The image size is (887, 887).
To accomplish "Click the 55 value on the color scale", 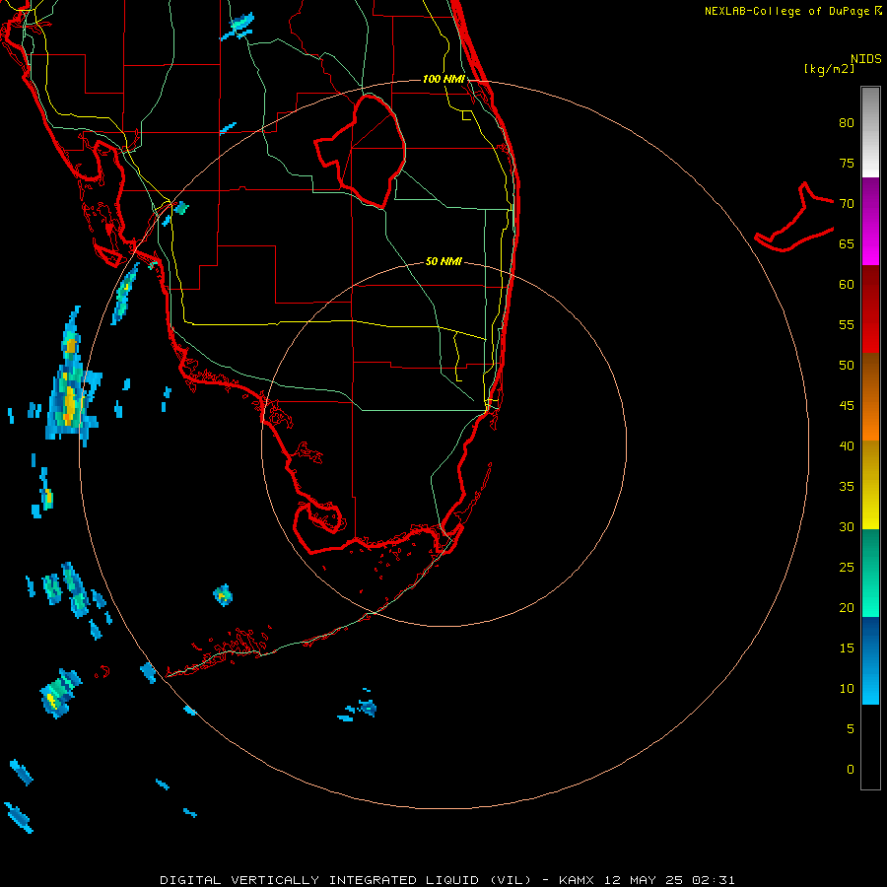I will tap(847, 325).
